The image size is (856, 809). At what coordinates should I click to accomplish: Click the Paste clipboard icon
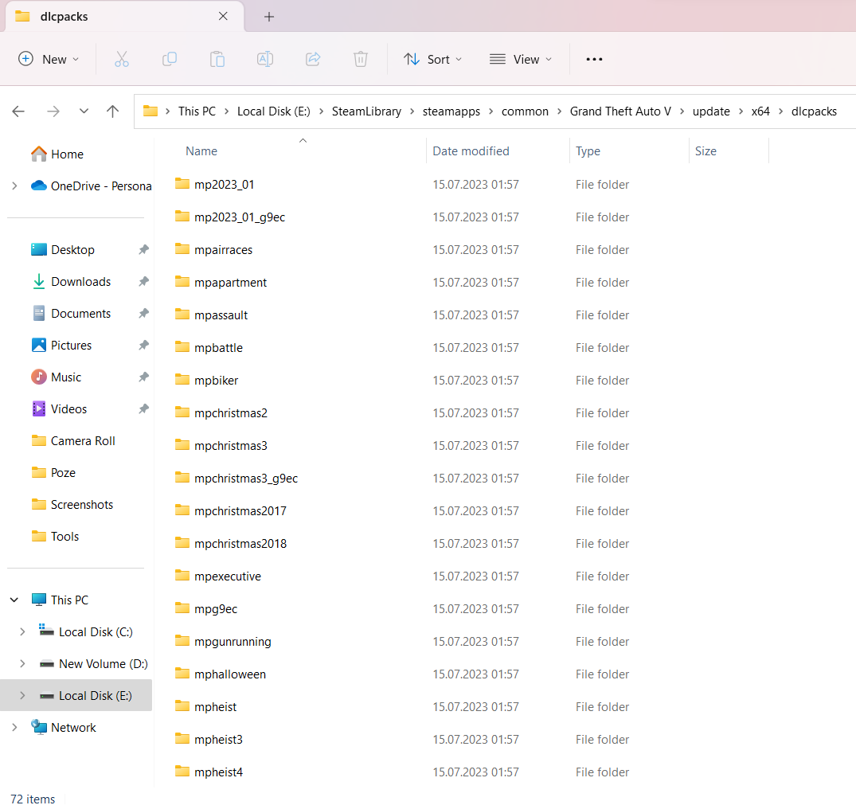click(x=217, y=59)
